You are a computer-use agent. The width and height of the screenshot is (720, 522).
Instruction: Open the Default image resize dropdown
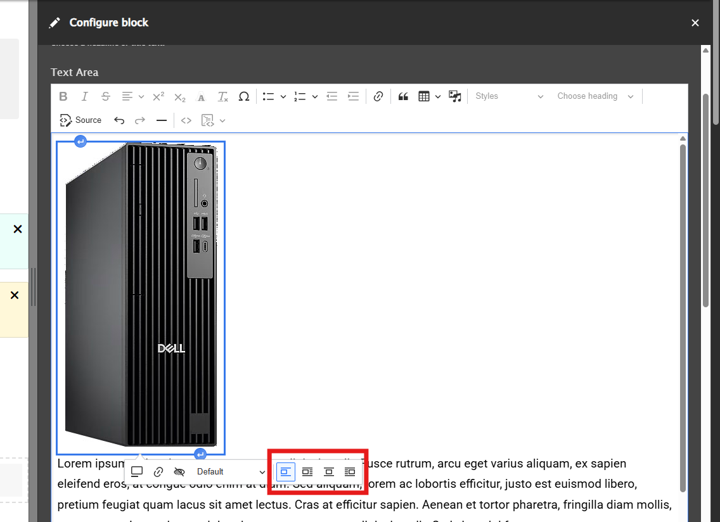click(231, 472)
